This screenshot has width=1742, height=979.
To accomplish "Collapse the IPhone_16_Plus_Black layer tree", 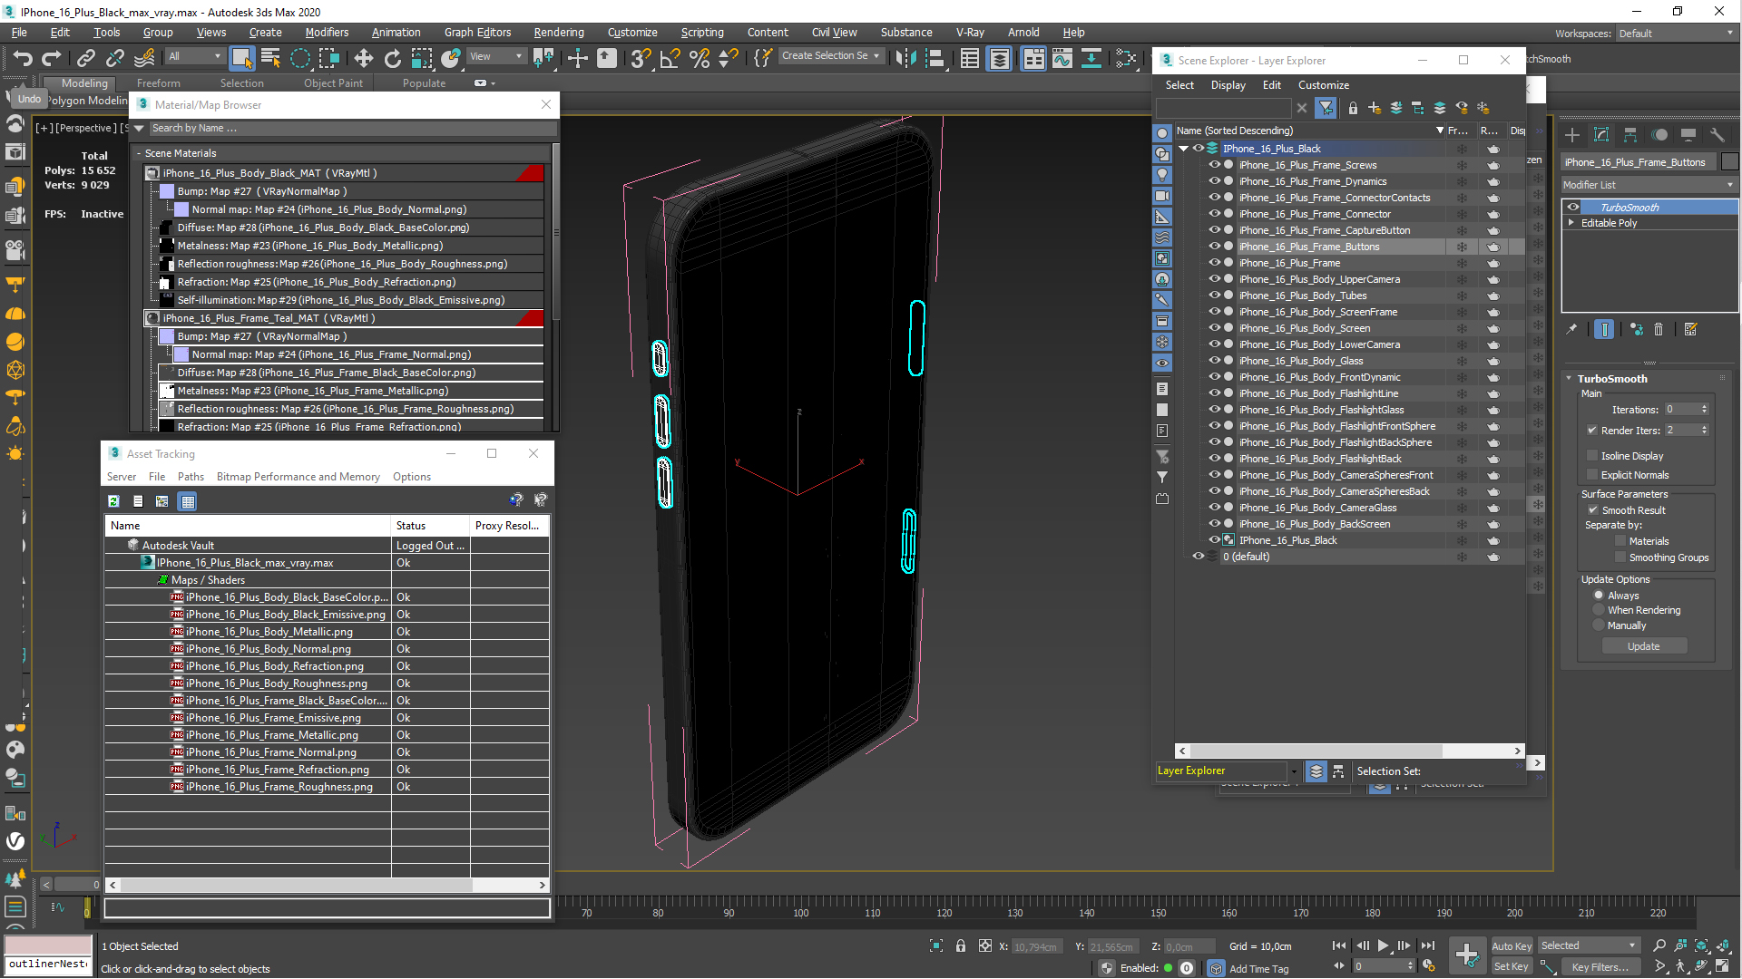I will (1183, 149).
